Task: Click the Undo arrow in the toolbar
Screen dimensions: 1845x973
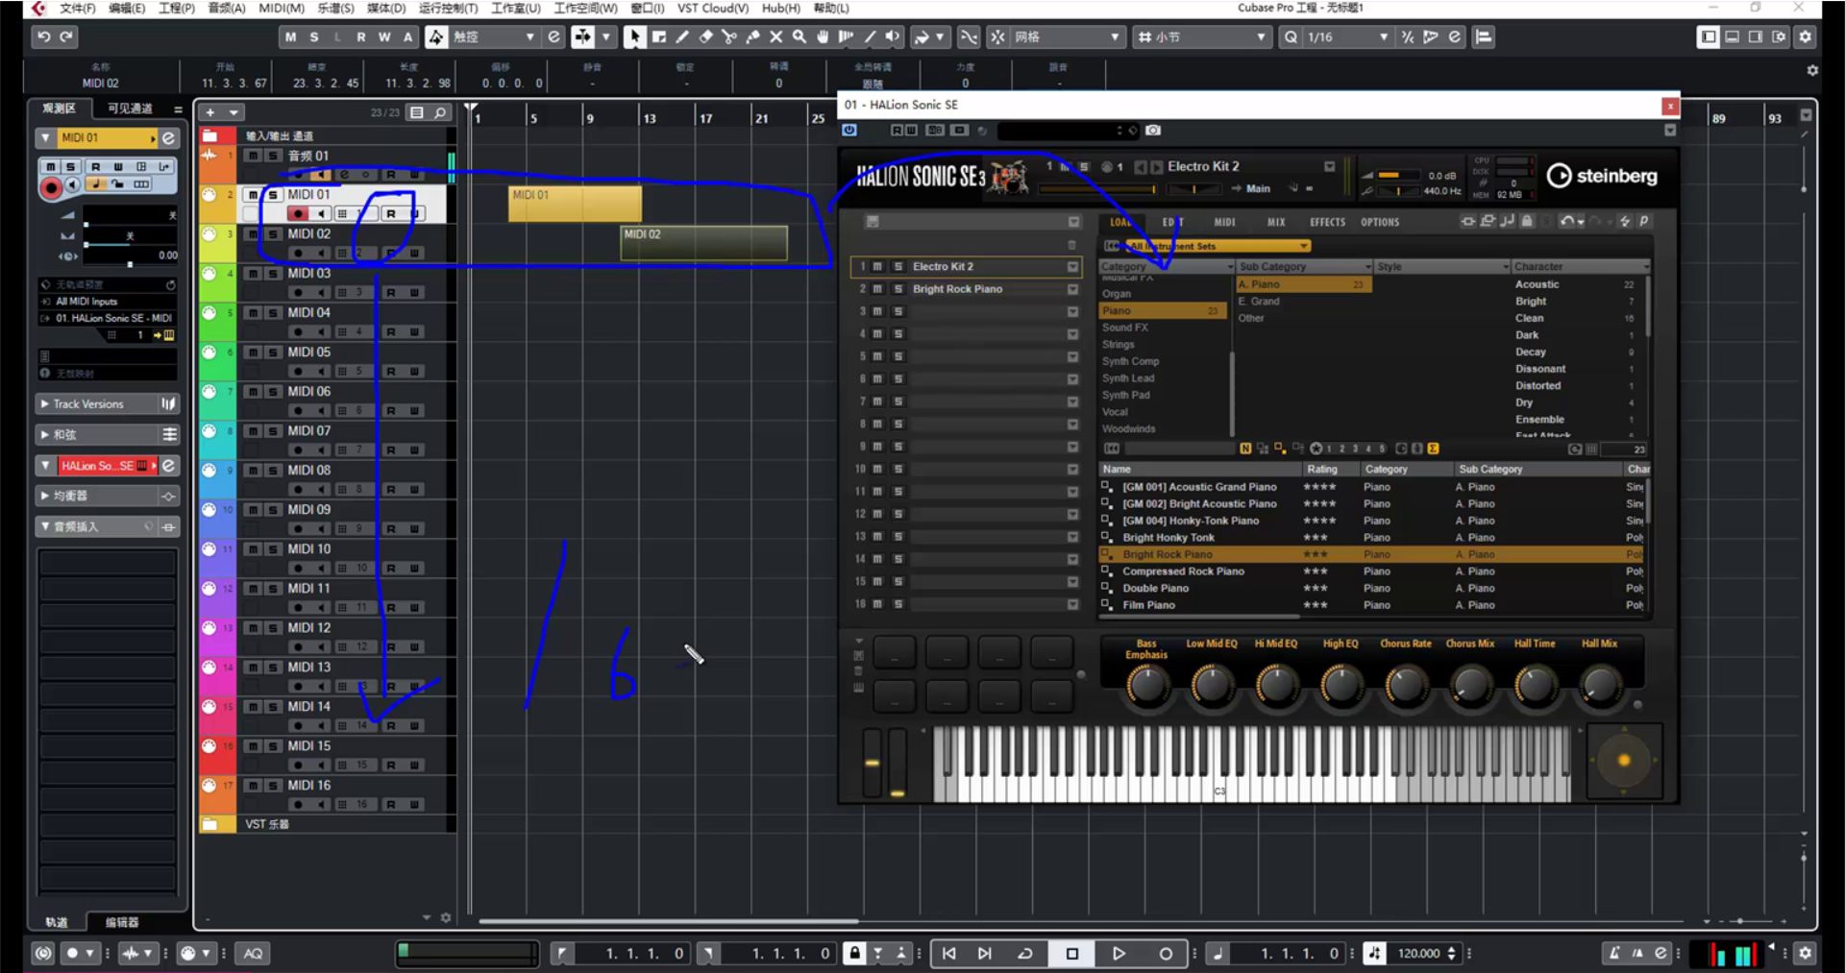Action: click(44, 36)
